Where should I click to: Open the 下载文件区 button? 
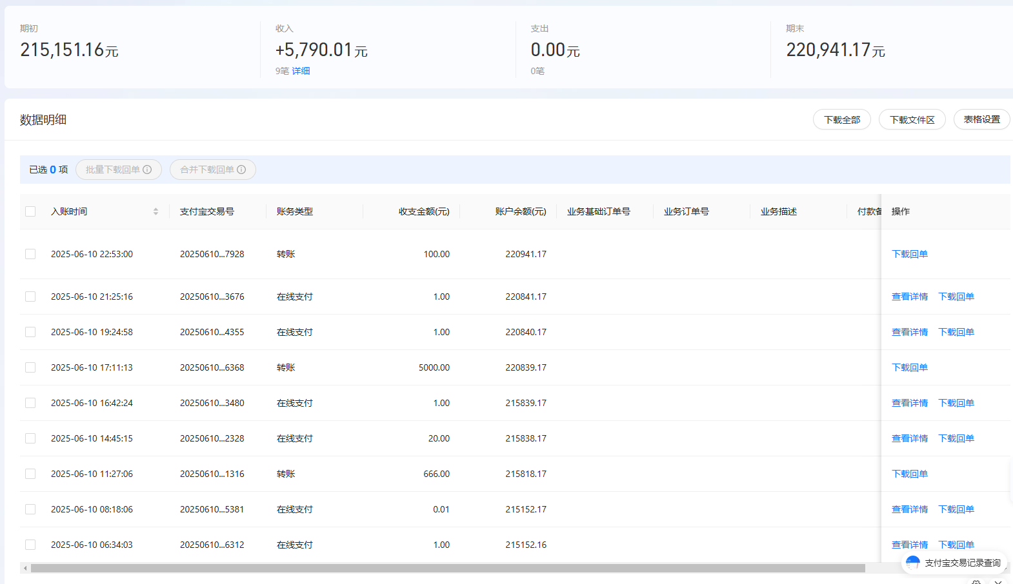[x=912, y=119]
